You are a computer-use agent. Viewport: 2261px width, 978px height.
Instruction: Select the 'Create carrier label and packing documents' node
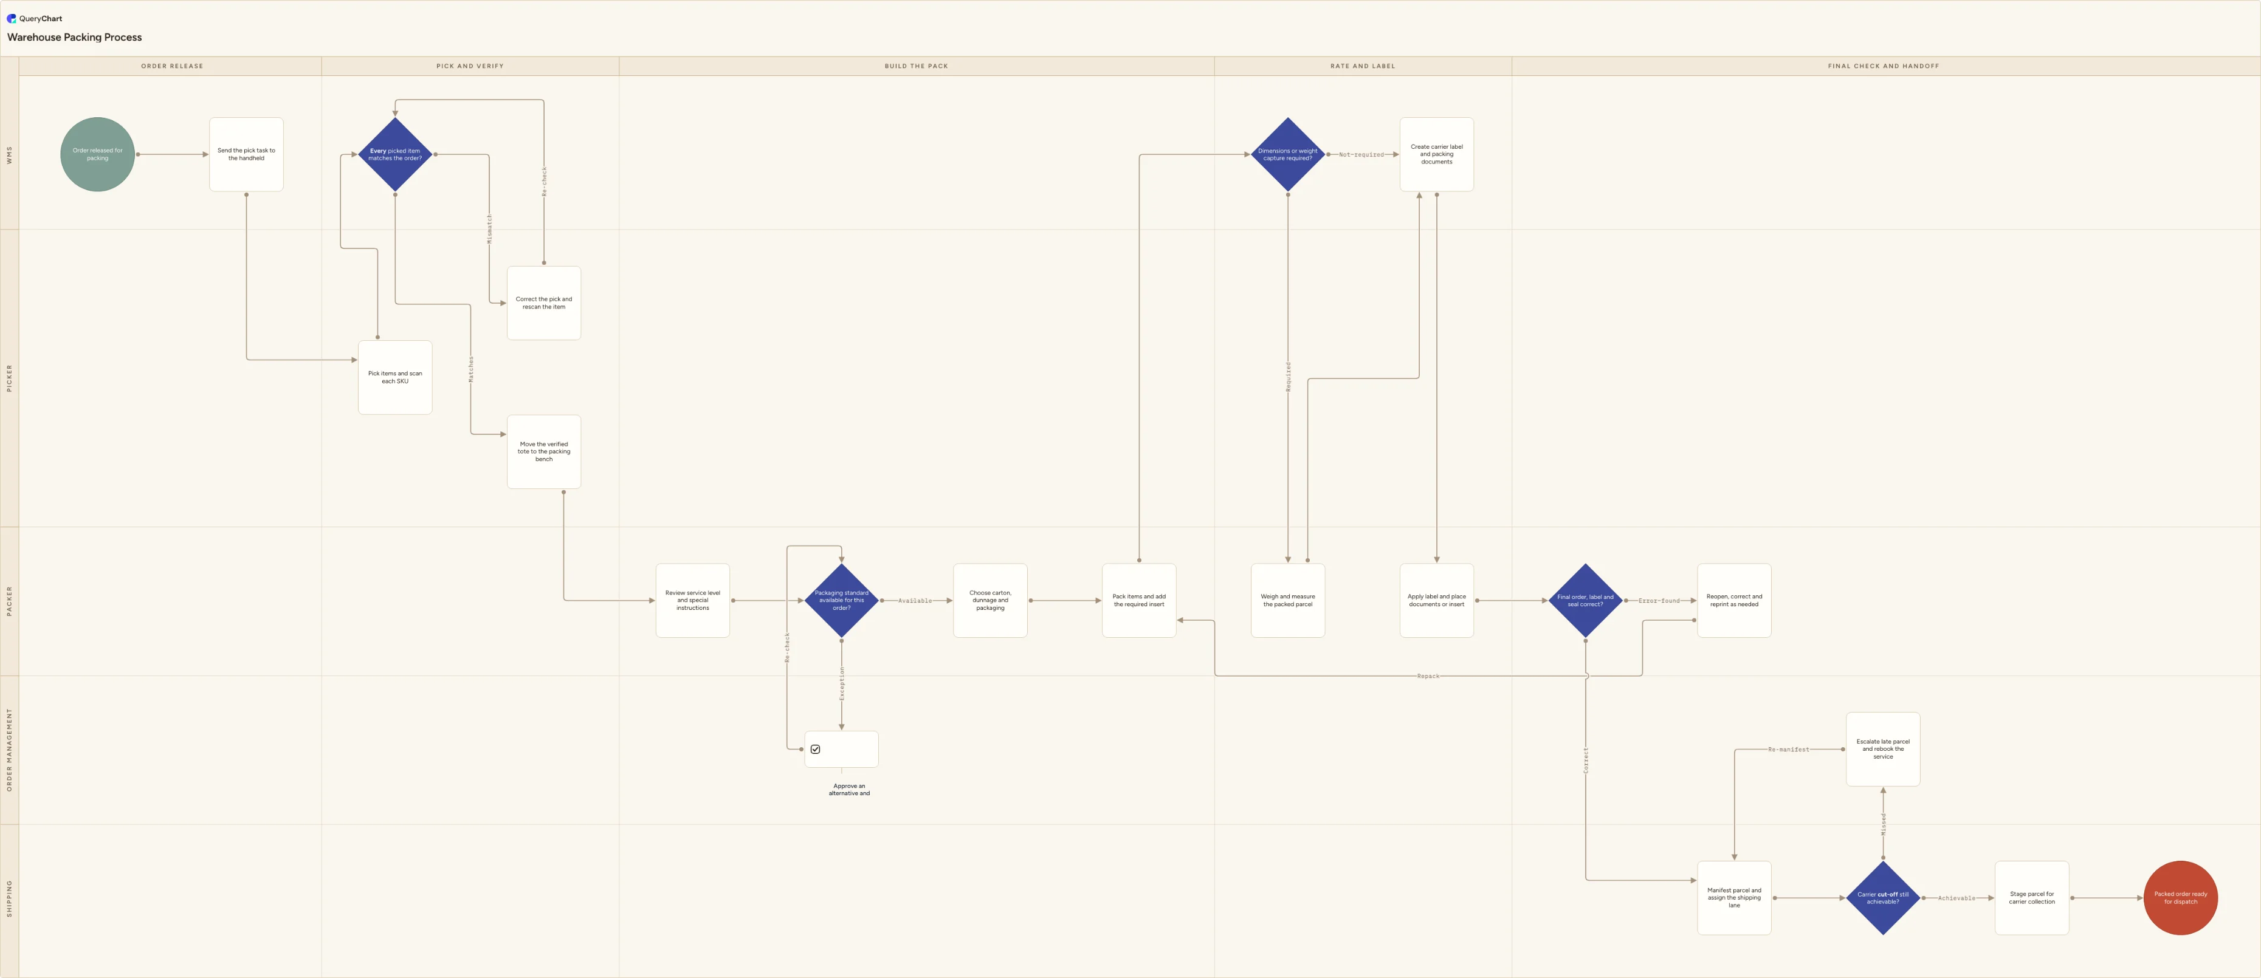pyautogui.click(x=1437, y=154)
